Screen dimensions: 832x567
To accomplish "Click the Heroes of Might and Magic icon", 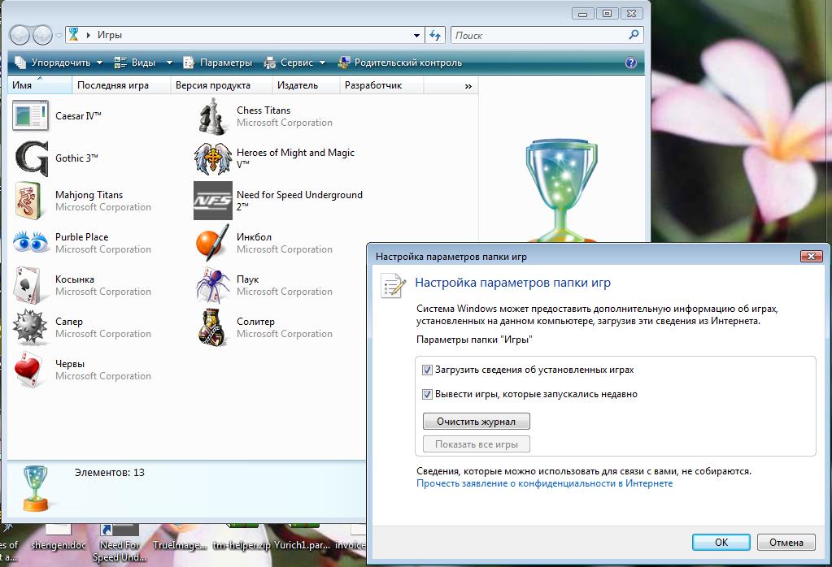I will [x=213, y=158].
